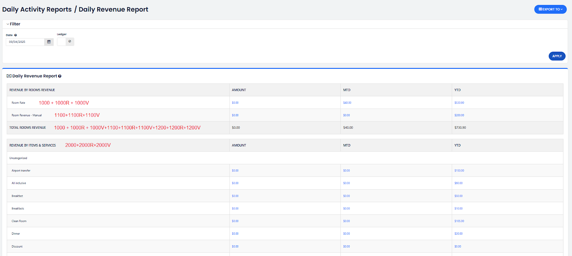The image size is (572, 256).
Task: Click Dinner YTD $30.00 link
Action: [458, 234]
